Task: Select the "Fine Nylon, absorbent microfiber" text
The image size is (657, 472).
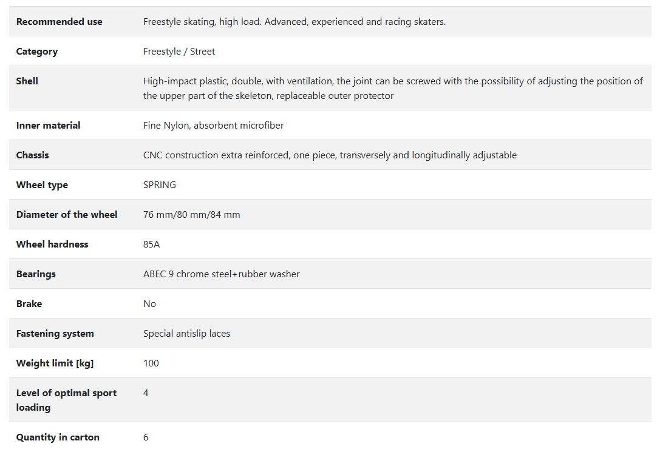Action: point(213,126)
